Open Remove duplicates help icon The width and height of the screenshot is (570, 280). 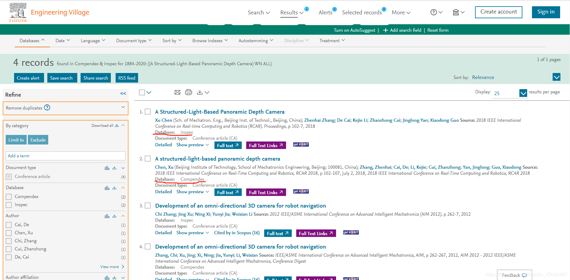point(47,108)
